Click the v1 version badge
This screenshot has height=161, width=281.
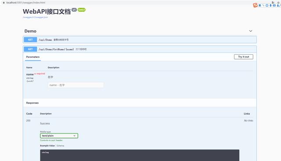(74, 10)
